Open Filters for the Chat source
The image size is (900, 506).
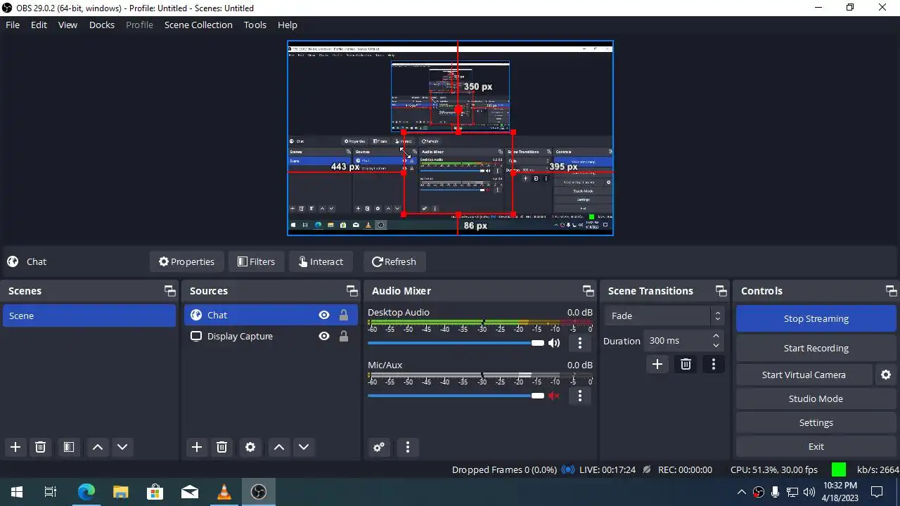(x=257, y=261)
